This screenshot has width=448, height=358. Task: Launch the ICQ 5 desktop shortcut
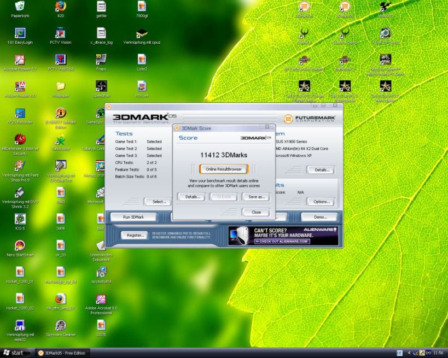click(x=20, y=219)
